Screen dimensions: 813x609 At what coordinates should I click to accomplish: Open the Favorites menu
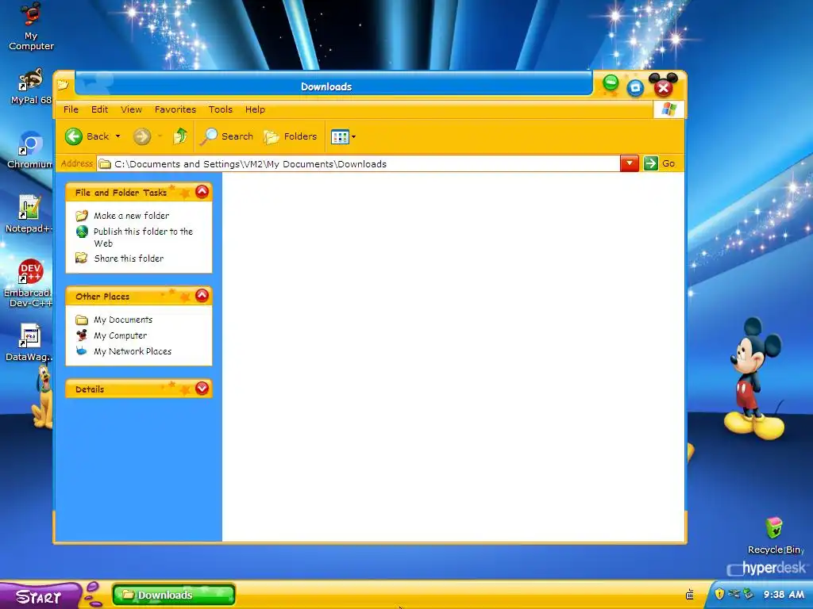[175, 109]
